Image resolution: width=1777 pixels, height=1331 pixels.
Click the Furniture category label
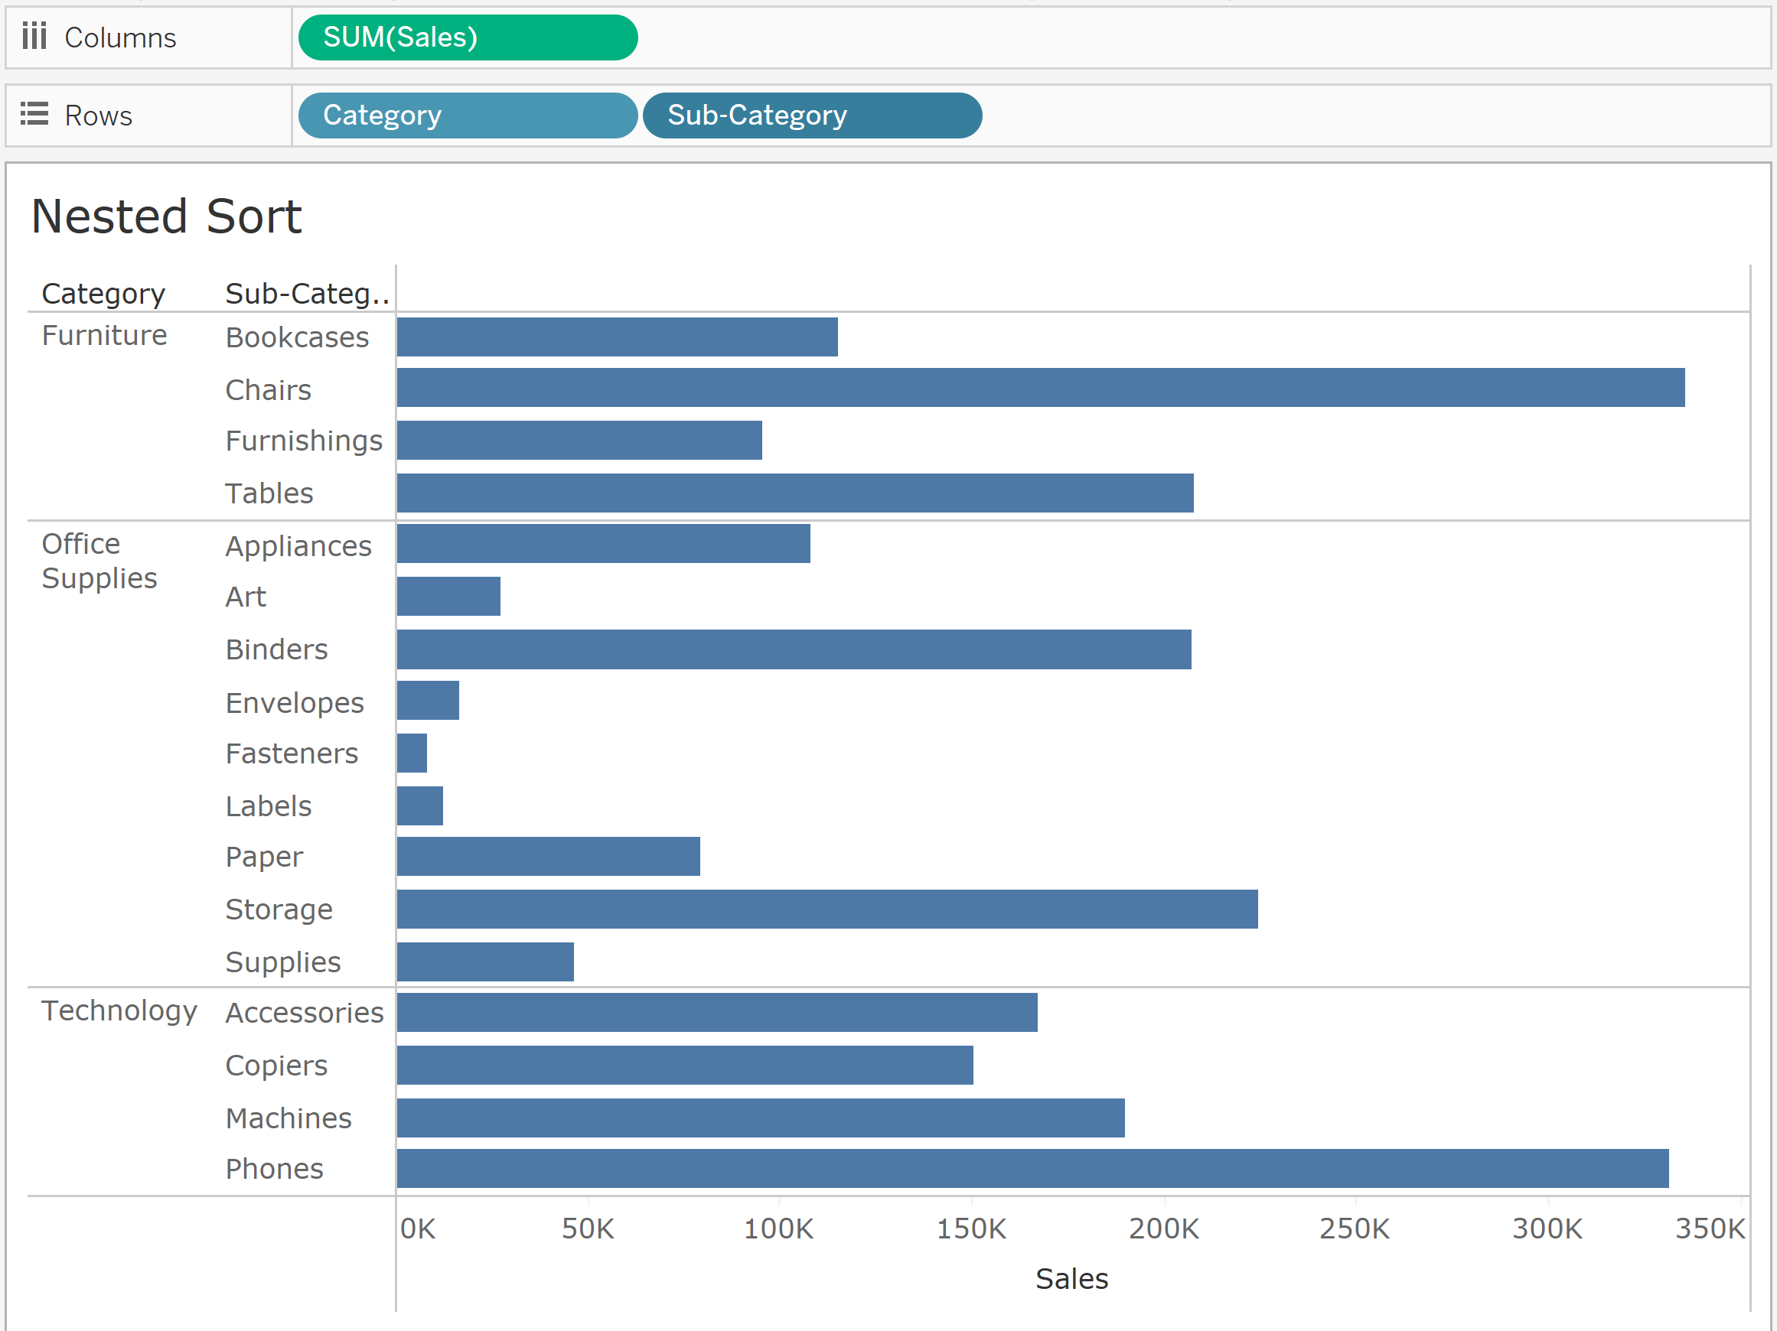point(104,336)
